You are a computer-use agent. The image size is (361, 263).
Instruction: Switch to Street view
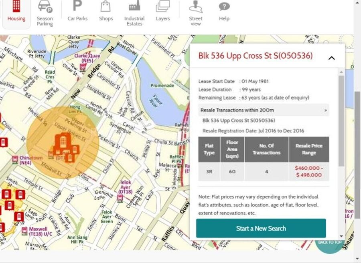tap(196, 12)
